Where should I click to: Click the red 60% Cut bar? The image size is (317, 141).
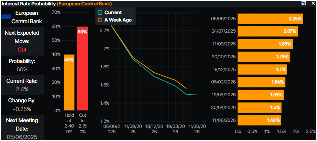point(82,68)
